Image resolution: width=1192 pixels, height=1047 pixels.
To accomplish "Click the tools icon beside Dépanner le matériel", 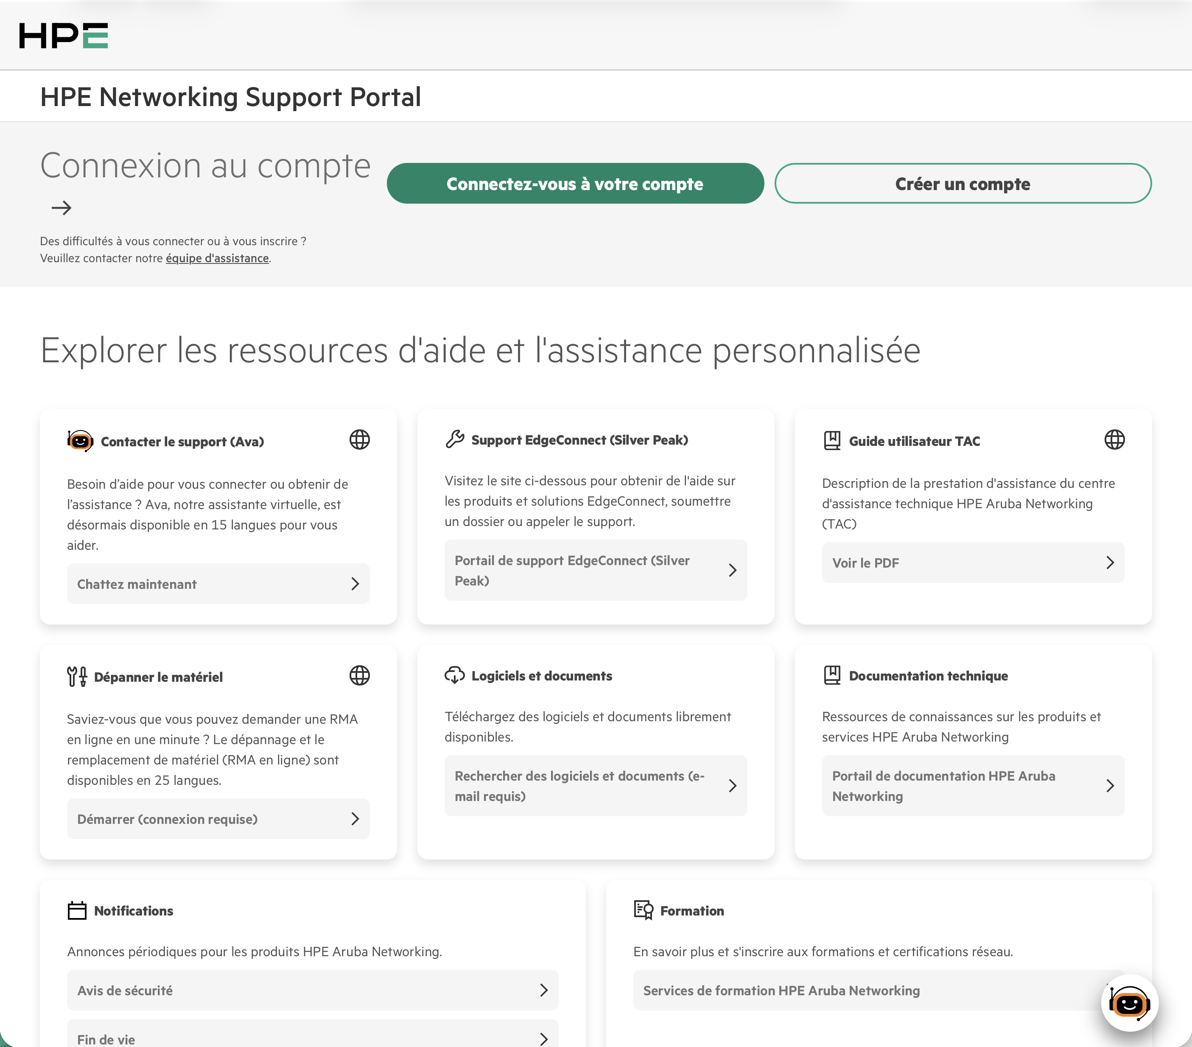I will tap(77, 677).
